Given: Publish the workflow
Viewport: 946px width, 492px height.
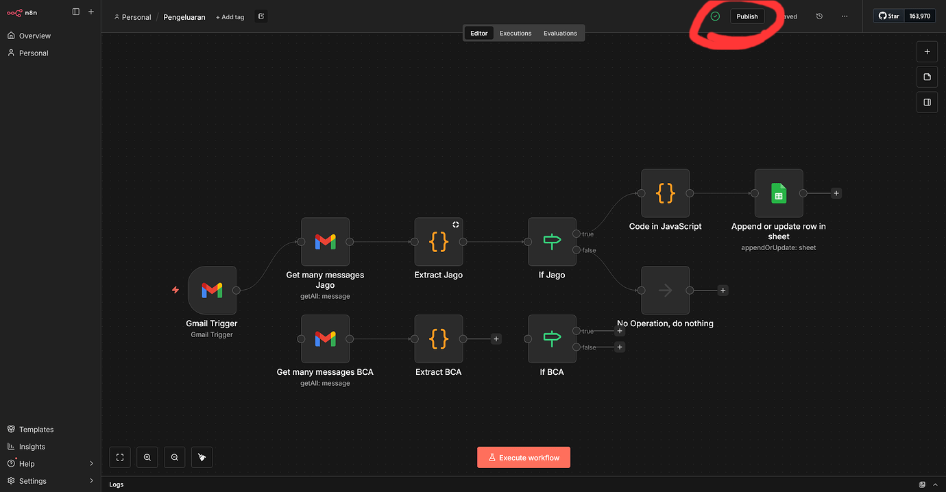Looking at the screenshot, I should click(747, 16).
